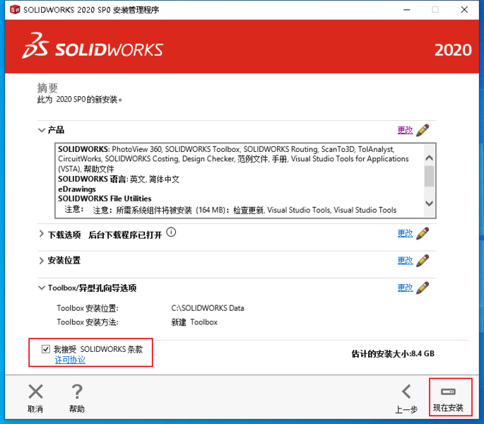
Task: Click the product list scrollbar thumb
Action: pyautogui.click(x=429, y=177)
